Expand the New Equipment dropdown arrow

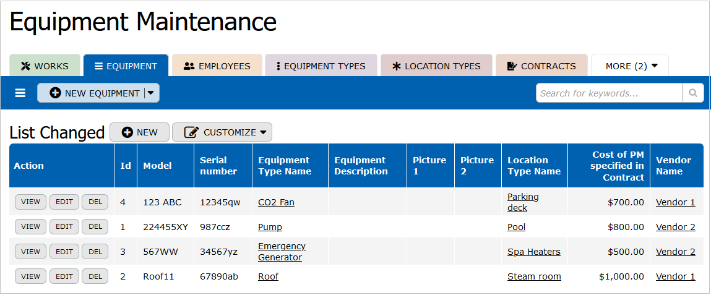(150, 93)
